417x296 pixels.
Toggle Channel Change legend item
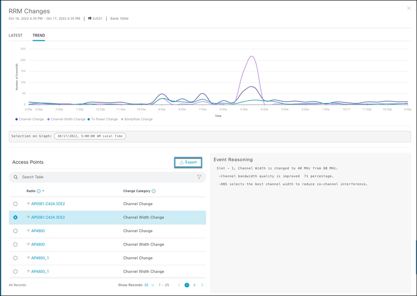[30, 119]
